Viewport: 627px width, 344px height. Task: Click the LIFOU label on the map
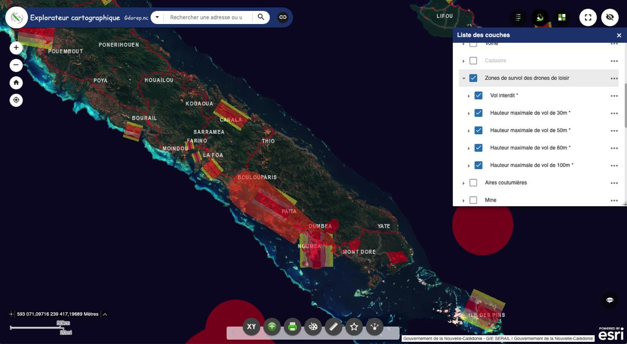(445, 16)
